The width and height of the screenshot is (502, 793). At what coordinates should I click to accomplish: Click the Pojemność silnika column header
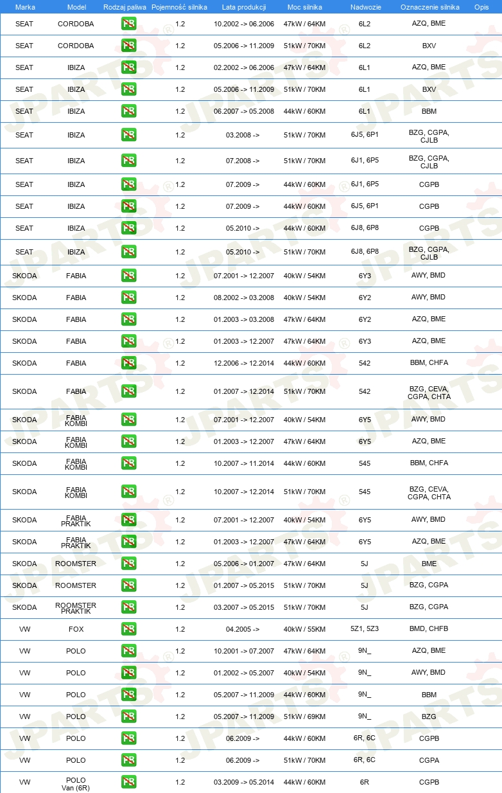pyautogui.click(x=180, y=7)
